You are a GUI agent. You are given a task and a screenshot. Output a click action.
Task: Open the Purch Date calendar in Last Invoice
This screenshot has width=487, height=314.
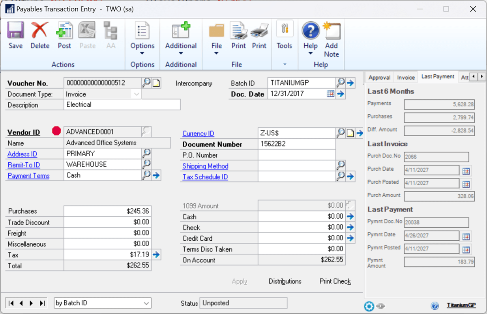click(466, 170)
